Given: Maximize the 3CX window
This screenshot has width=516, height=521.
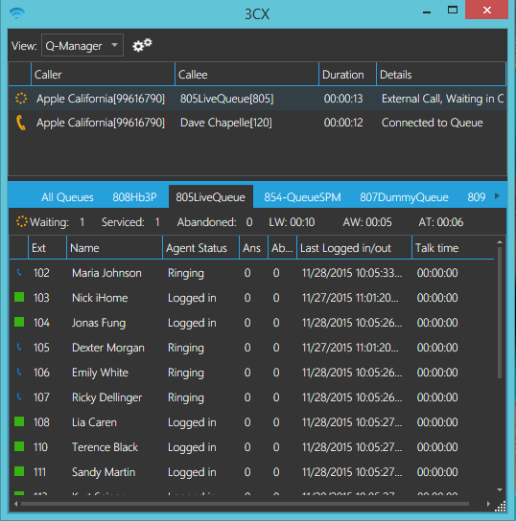Looking at the screenshot, I should tap(453, 10).
